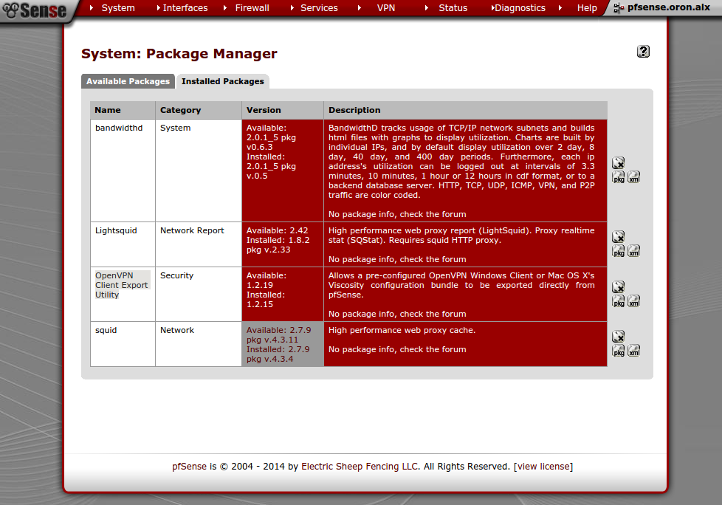The width and height of the screenshot is (722, 505).
Task: Remove the Lightsquid package via its X icon
Action: point(618,236)
